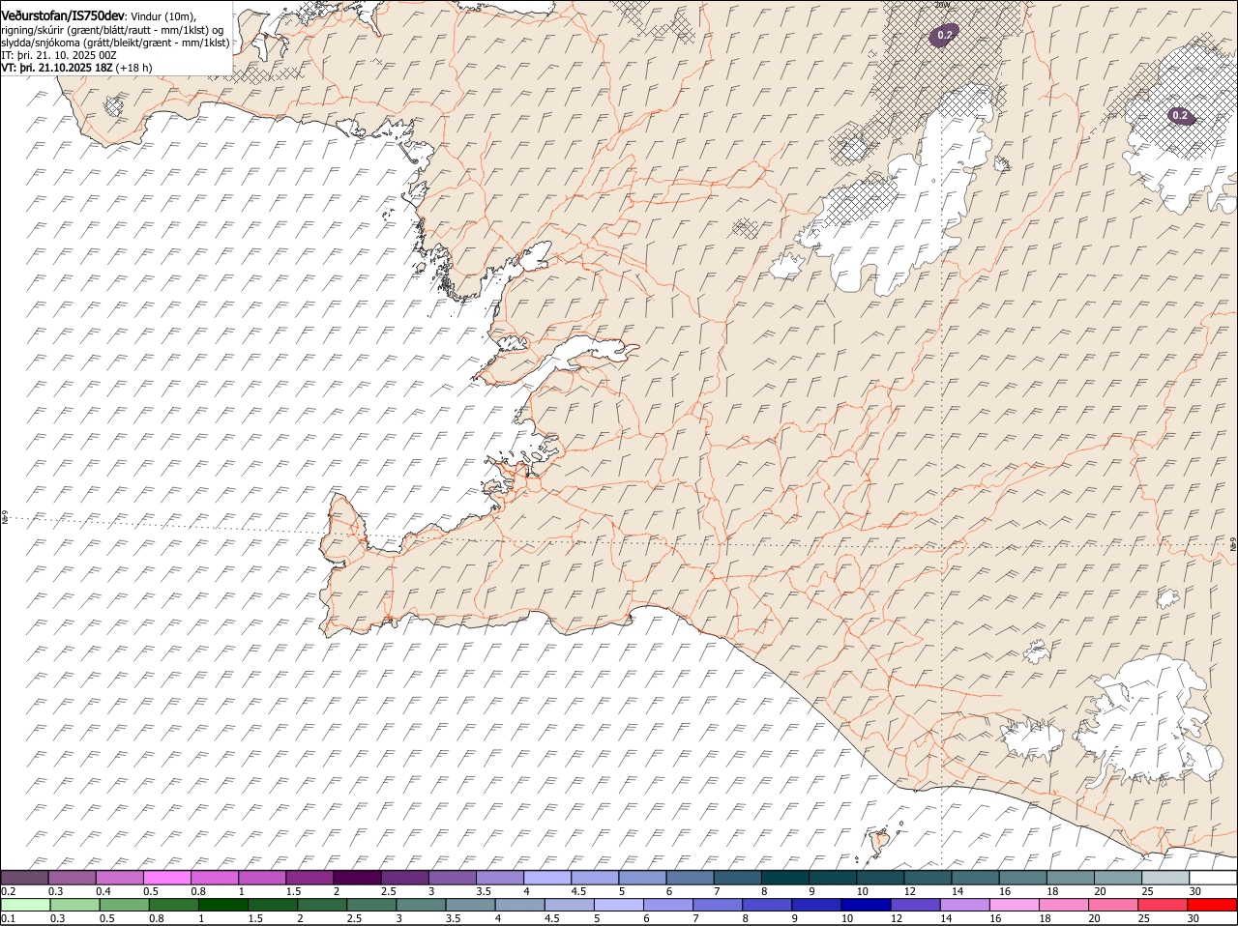The image size is (1238, 926).
Task: Pick the lower legend swatch between 4 and 4.5
Action: point(519,905)
